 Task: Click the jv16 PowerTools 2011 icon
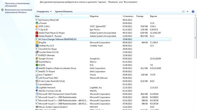click(x=37, y=78)
